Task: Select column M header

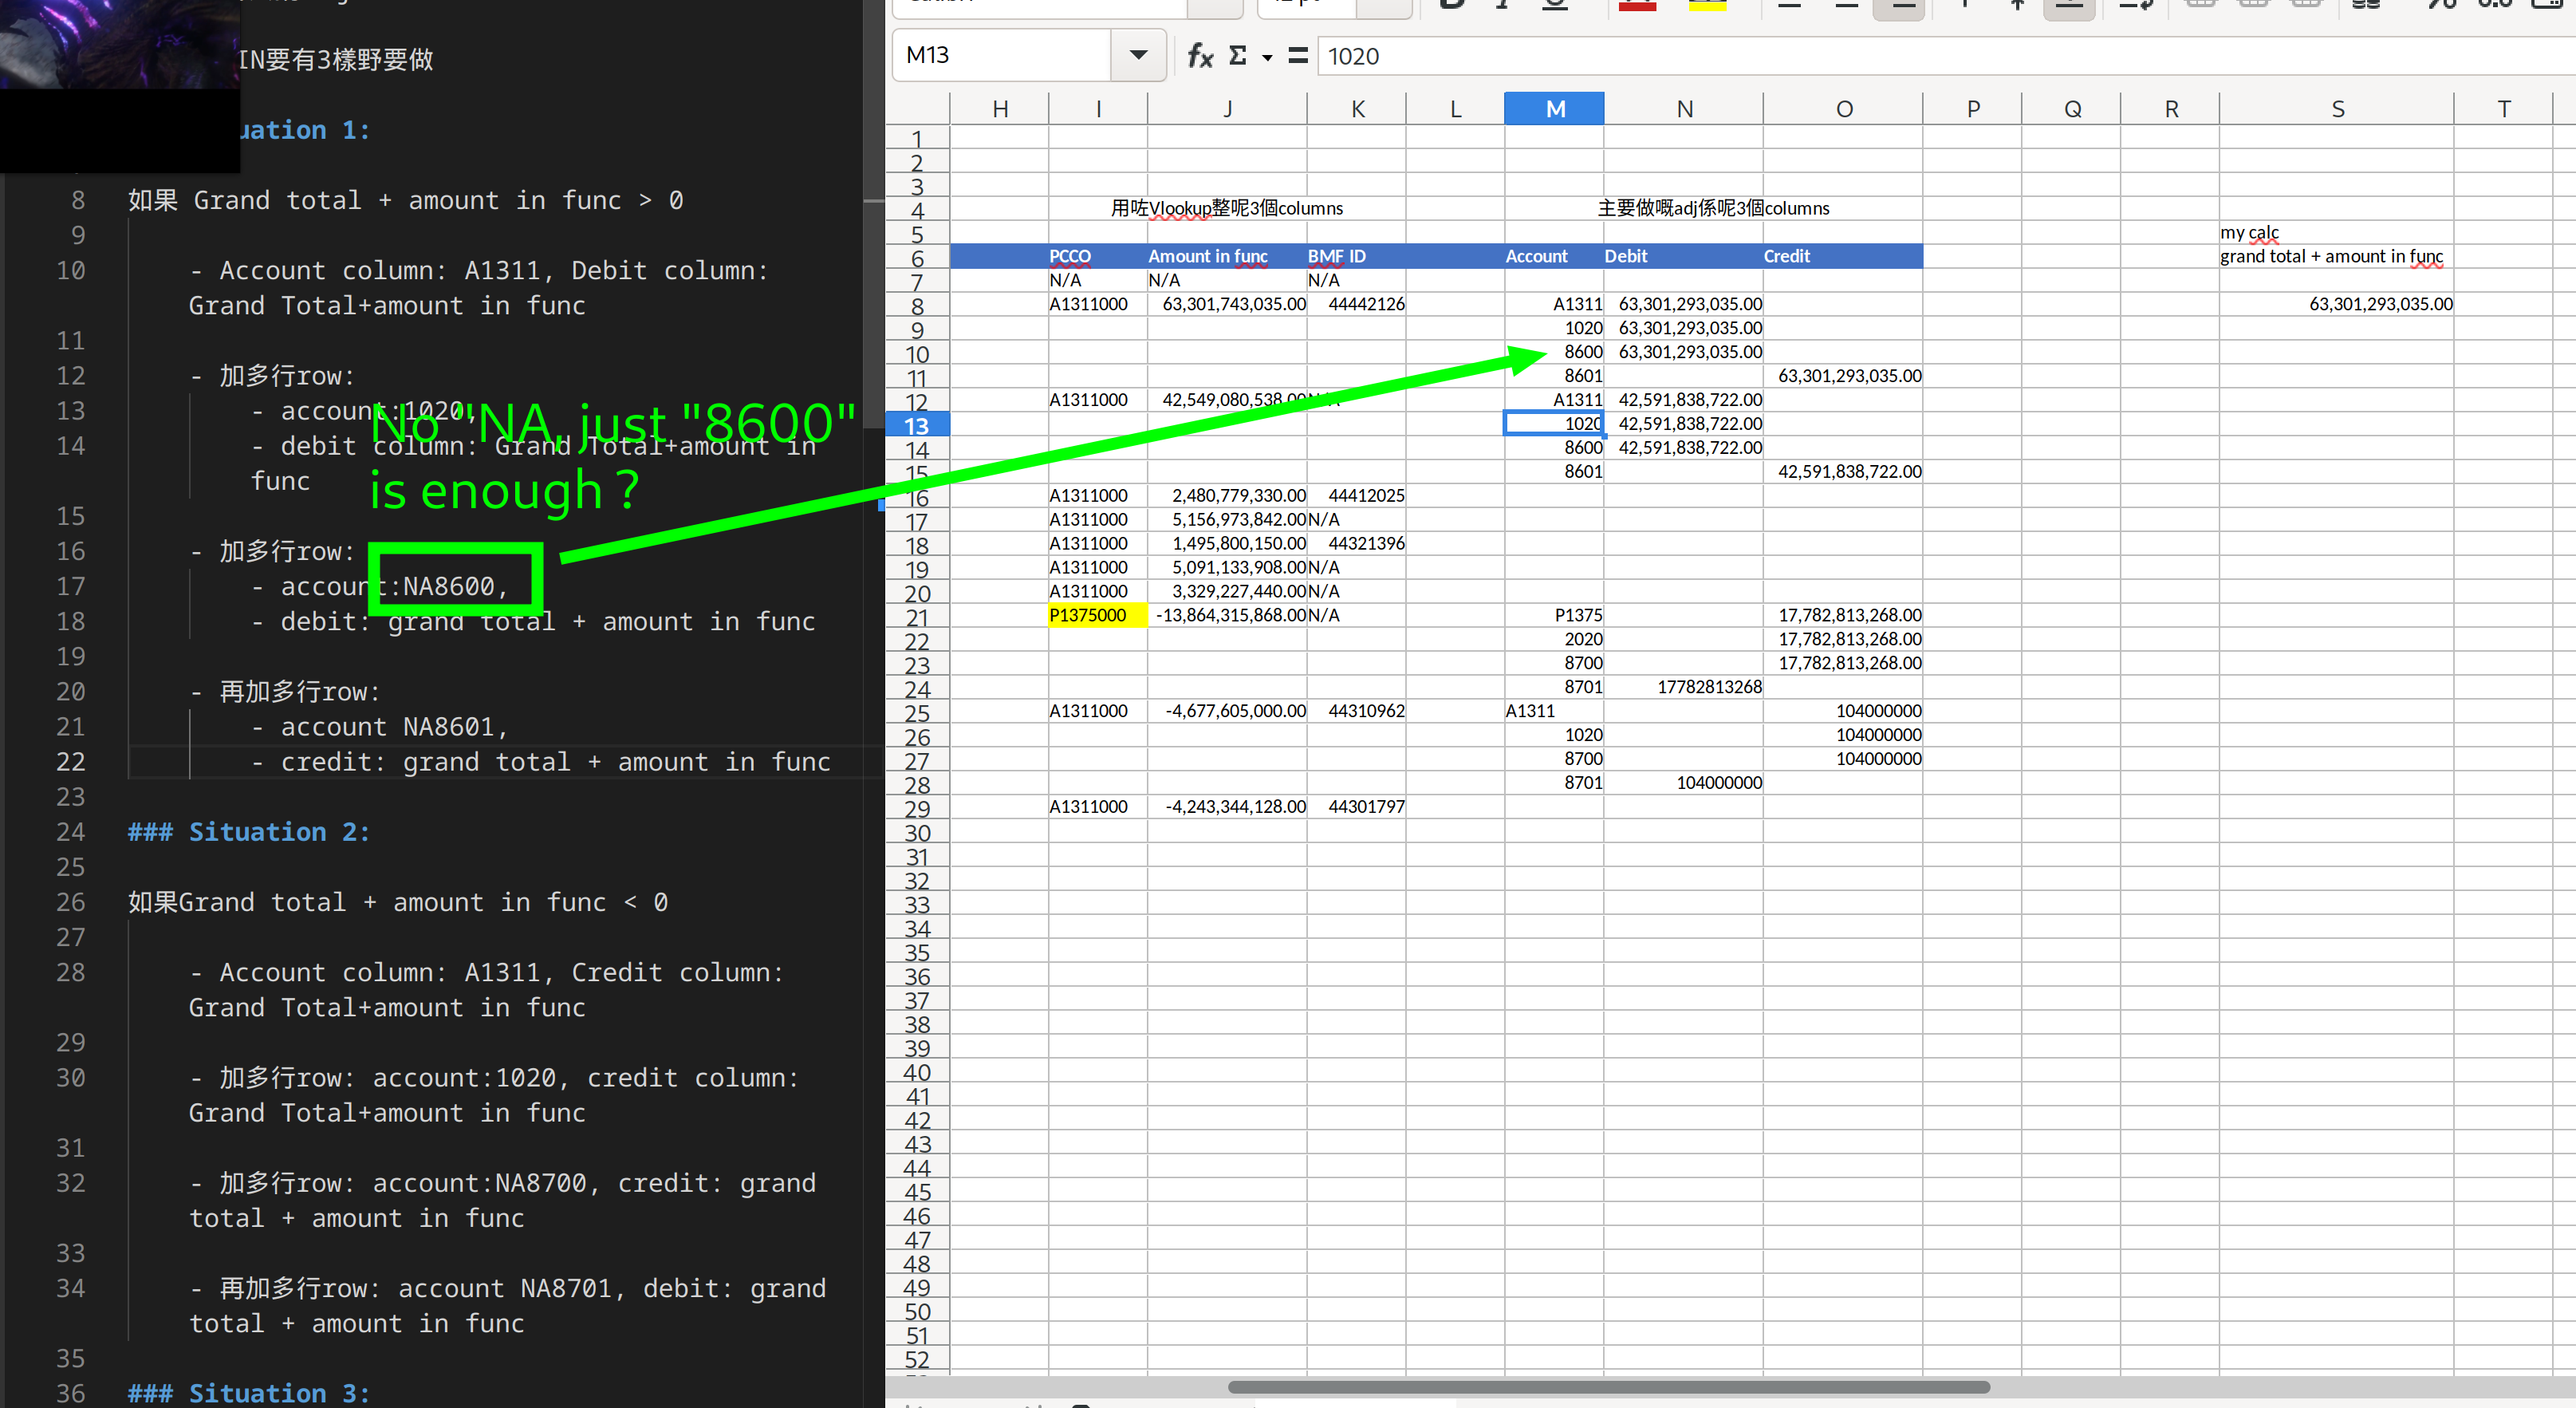Action: tap(1554, 109)
